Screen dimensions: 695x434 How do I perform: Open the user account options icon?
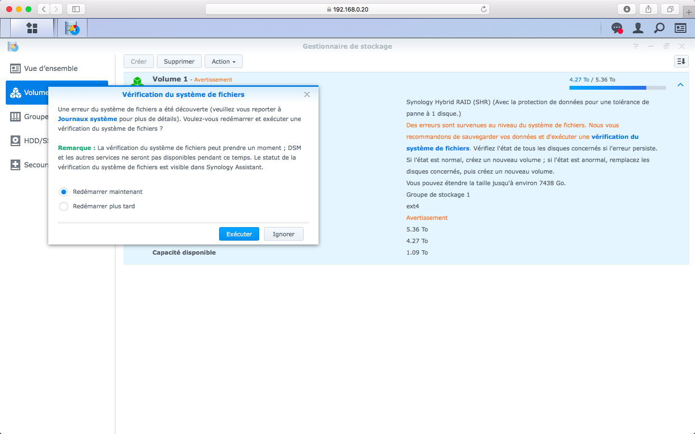(x=638, y=28)
